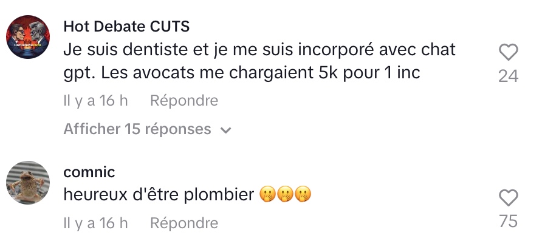
Task: Click the timestamp under comnic's comment
Action: click(96, 223)
